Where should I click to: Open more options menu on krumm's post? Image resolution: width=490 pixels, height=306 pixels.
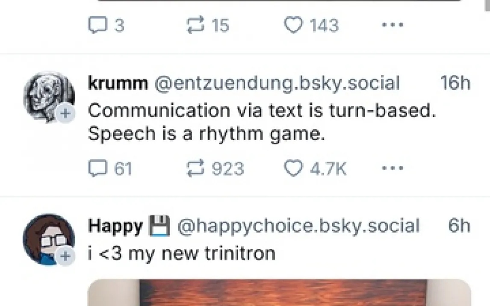click(393, 168)
